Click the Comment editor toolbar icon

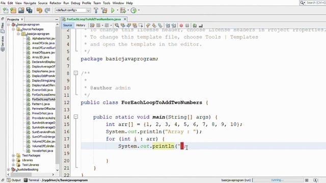(195, 25)
